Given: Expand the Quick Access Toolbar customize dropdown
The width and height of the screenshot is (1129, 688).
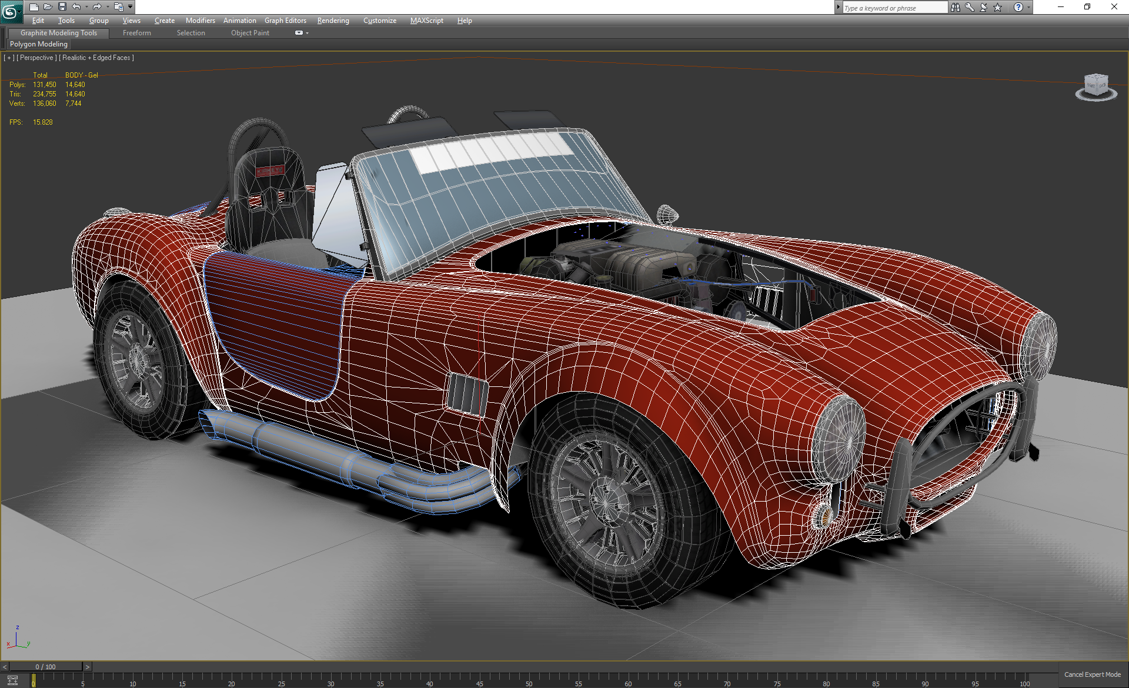Looking at the screenshot, I should [131, 7].
